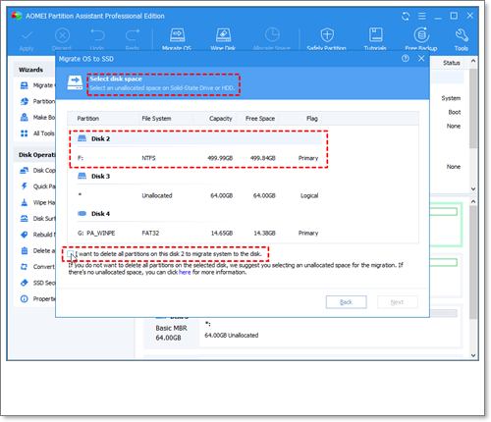Click bottom scrollbar down arrow in main window
Image resolution: width=491 pixels, height=422 pixels.
click(473, 355)
